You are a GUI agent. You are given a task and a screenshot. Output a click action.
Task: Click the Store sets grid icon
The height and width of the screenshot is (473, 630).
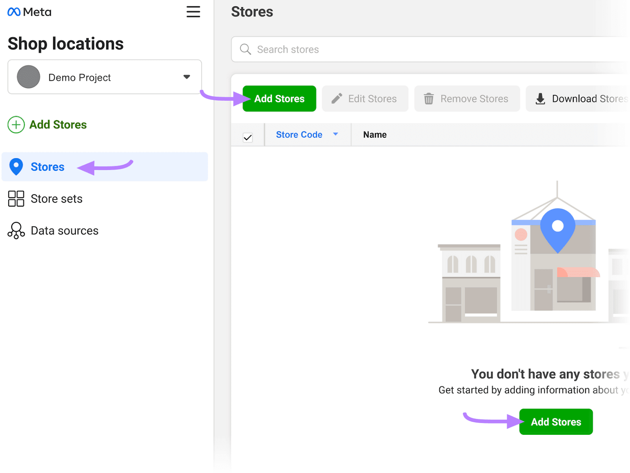tap(16, 199)
